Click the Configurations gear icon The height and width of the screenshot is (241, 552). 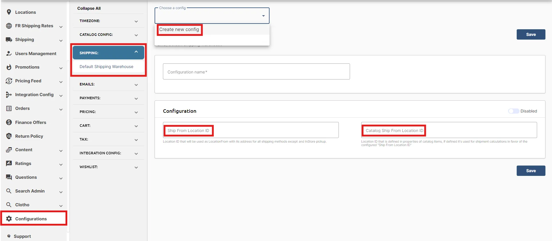9,219
